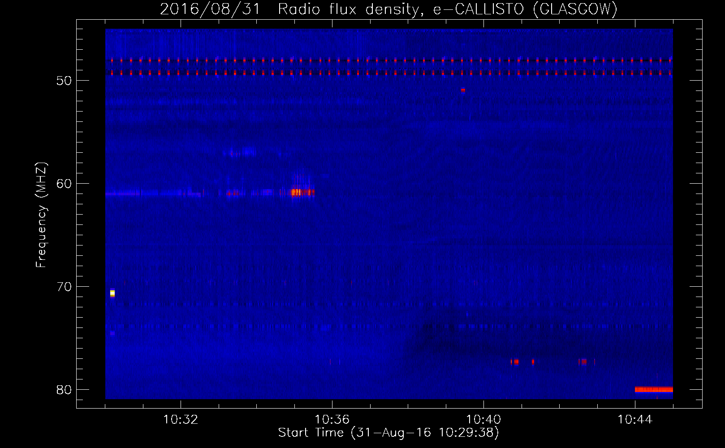Screen dimensions: 725x448
Task: Click the 60 frequency tick label
Action: coord(64,184)
